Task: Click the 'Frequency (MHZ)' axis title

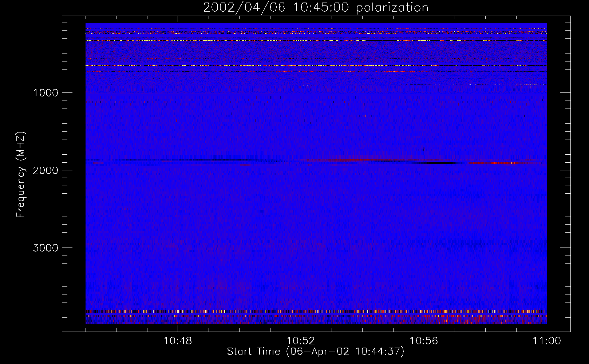Action: (21, 175)
